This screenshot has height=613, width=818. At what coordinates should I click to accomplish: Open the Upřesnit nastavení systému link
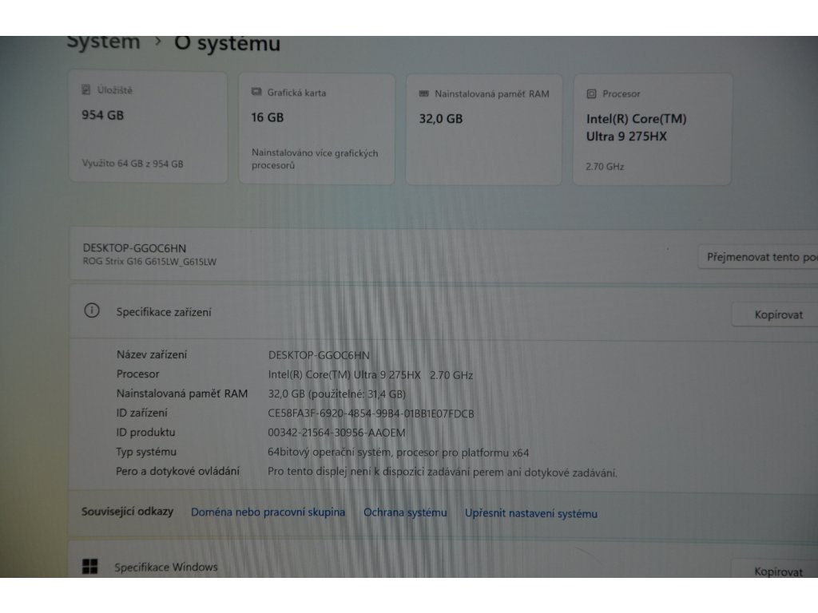(531, 513)
